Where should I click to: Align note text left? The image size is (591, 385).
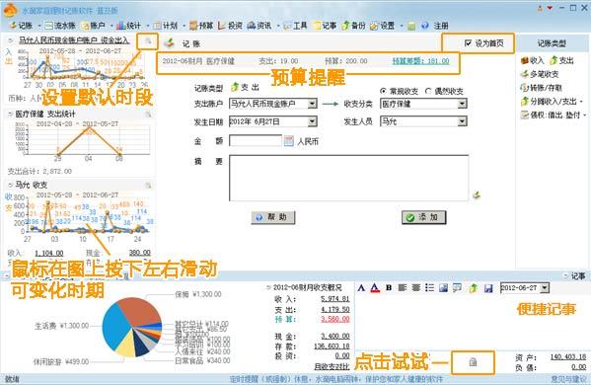pos(403,288)
